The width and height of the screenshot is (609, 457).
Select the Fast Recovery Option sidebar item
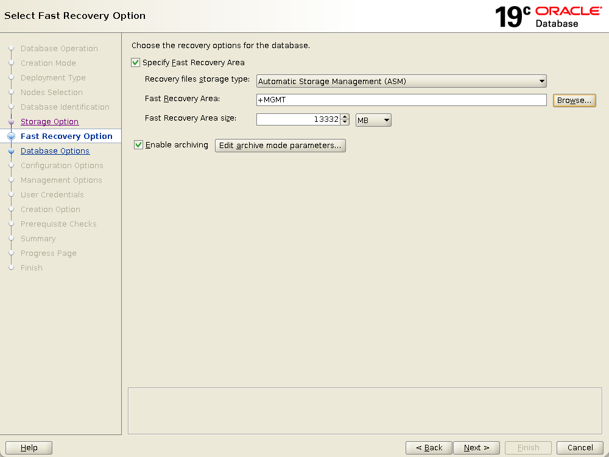(x=66, y=136)
